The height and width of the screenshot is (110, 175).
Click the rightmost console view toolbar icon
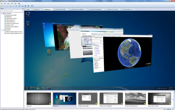point(32,6)
